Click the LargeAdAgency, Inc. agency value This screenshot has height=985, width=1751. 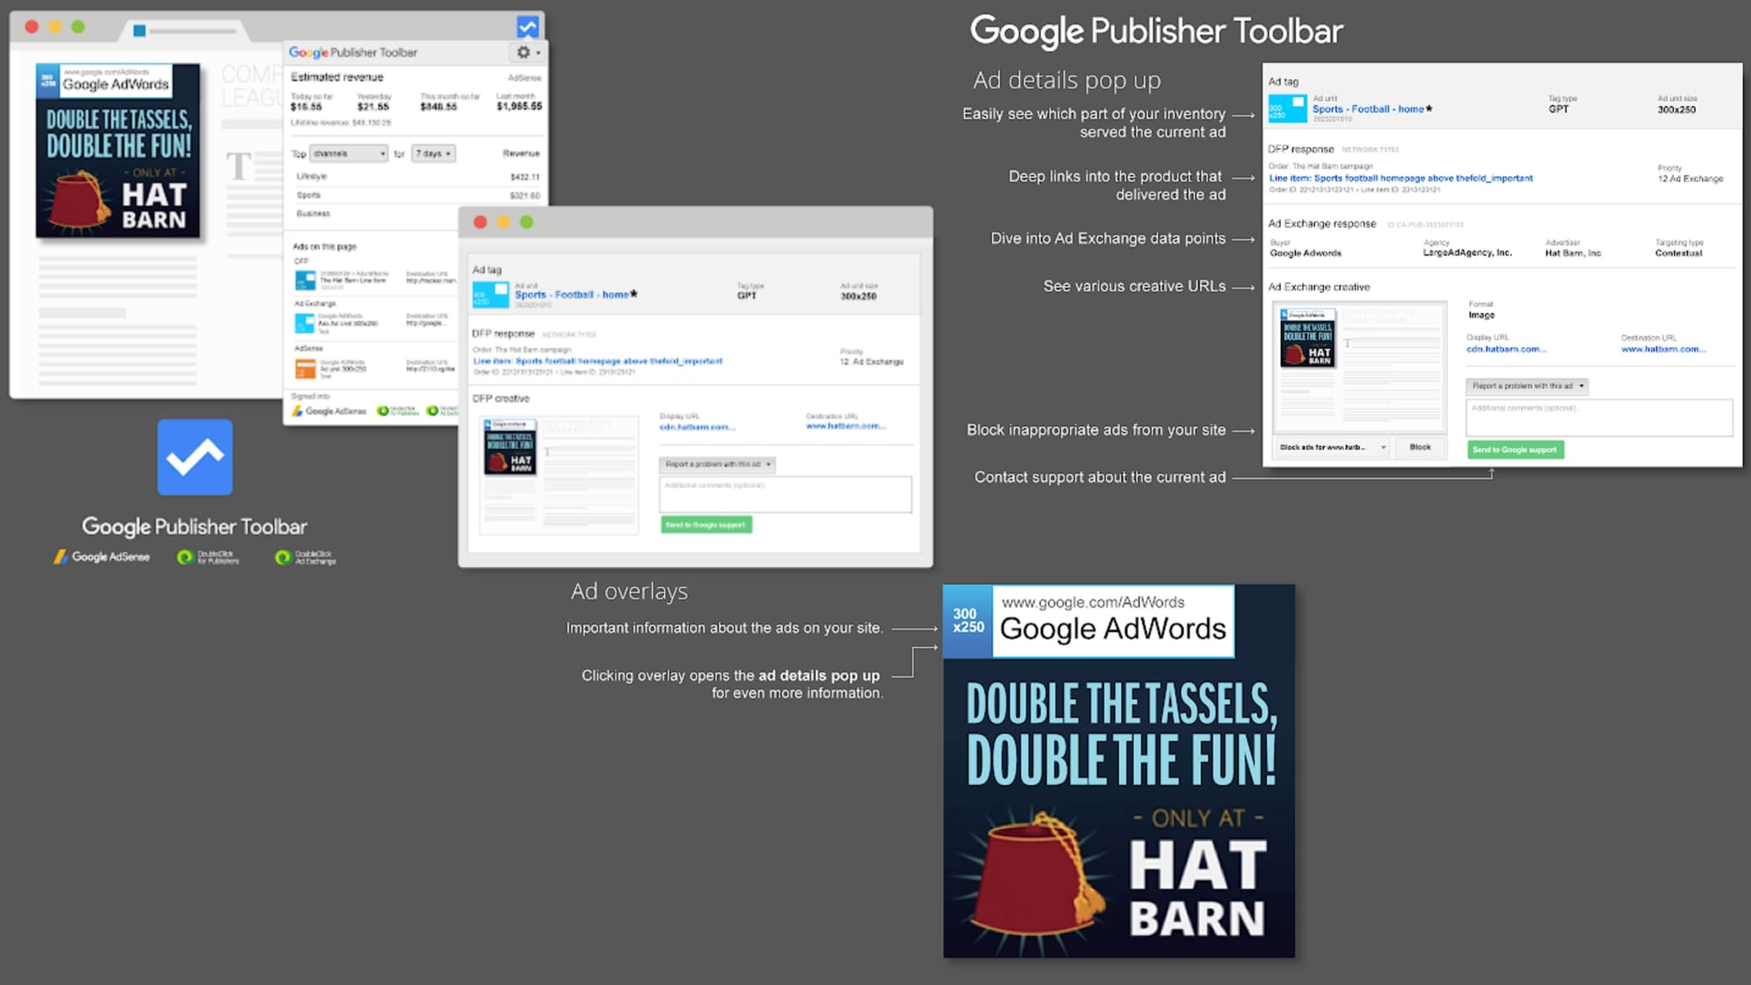tap(1467, 253)
